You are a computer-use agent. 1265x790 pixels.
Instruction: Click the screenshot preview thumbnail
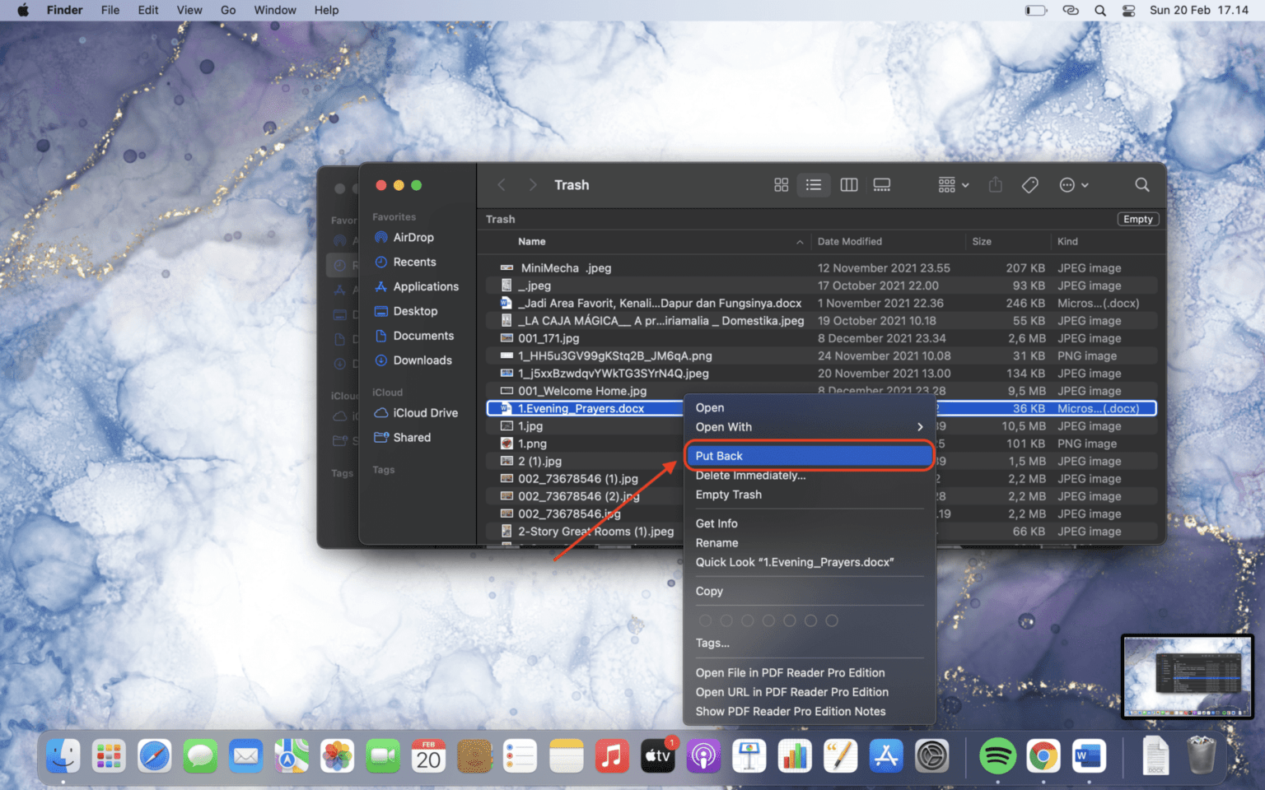(1188, 676)
